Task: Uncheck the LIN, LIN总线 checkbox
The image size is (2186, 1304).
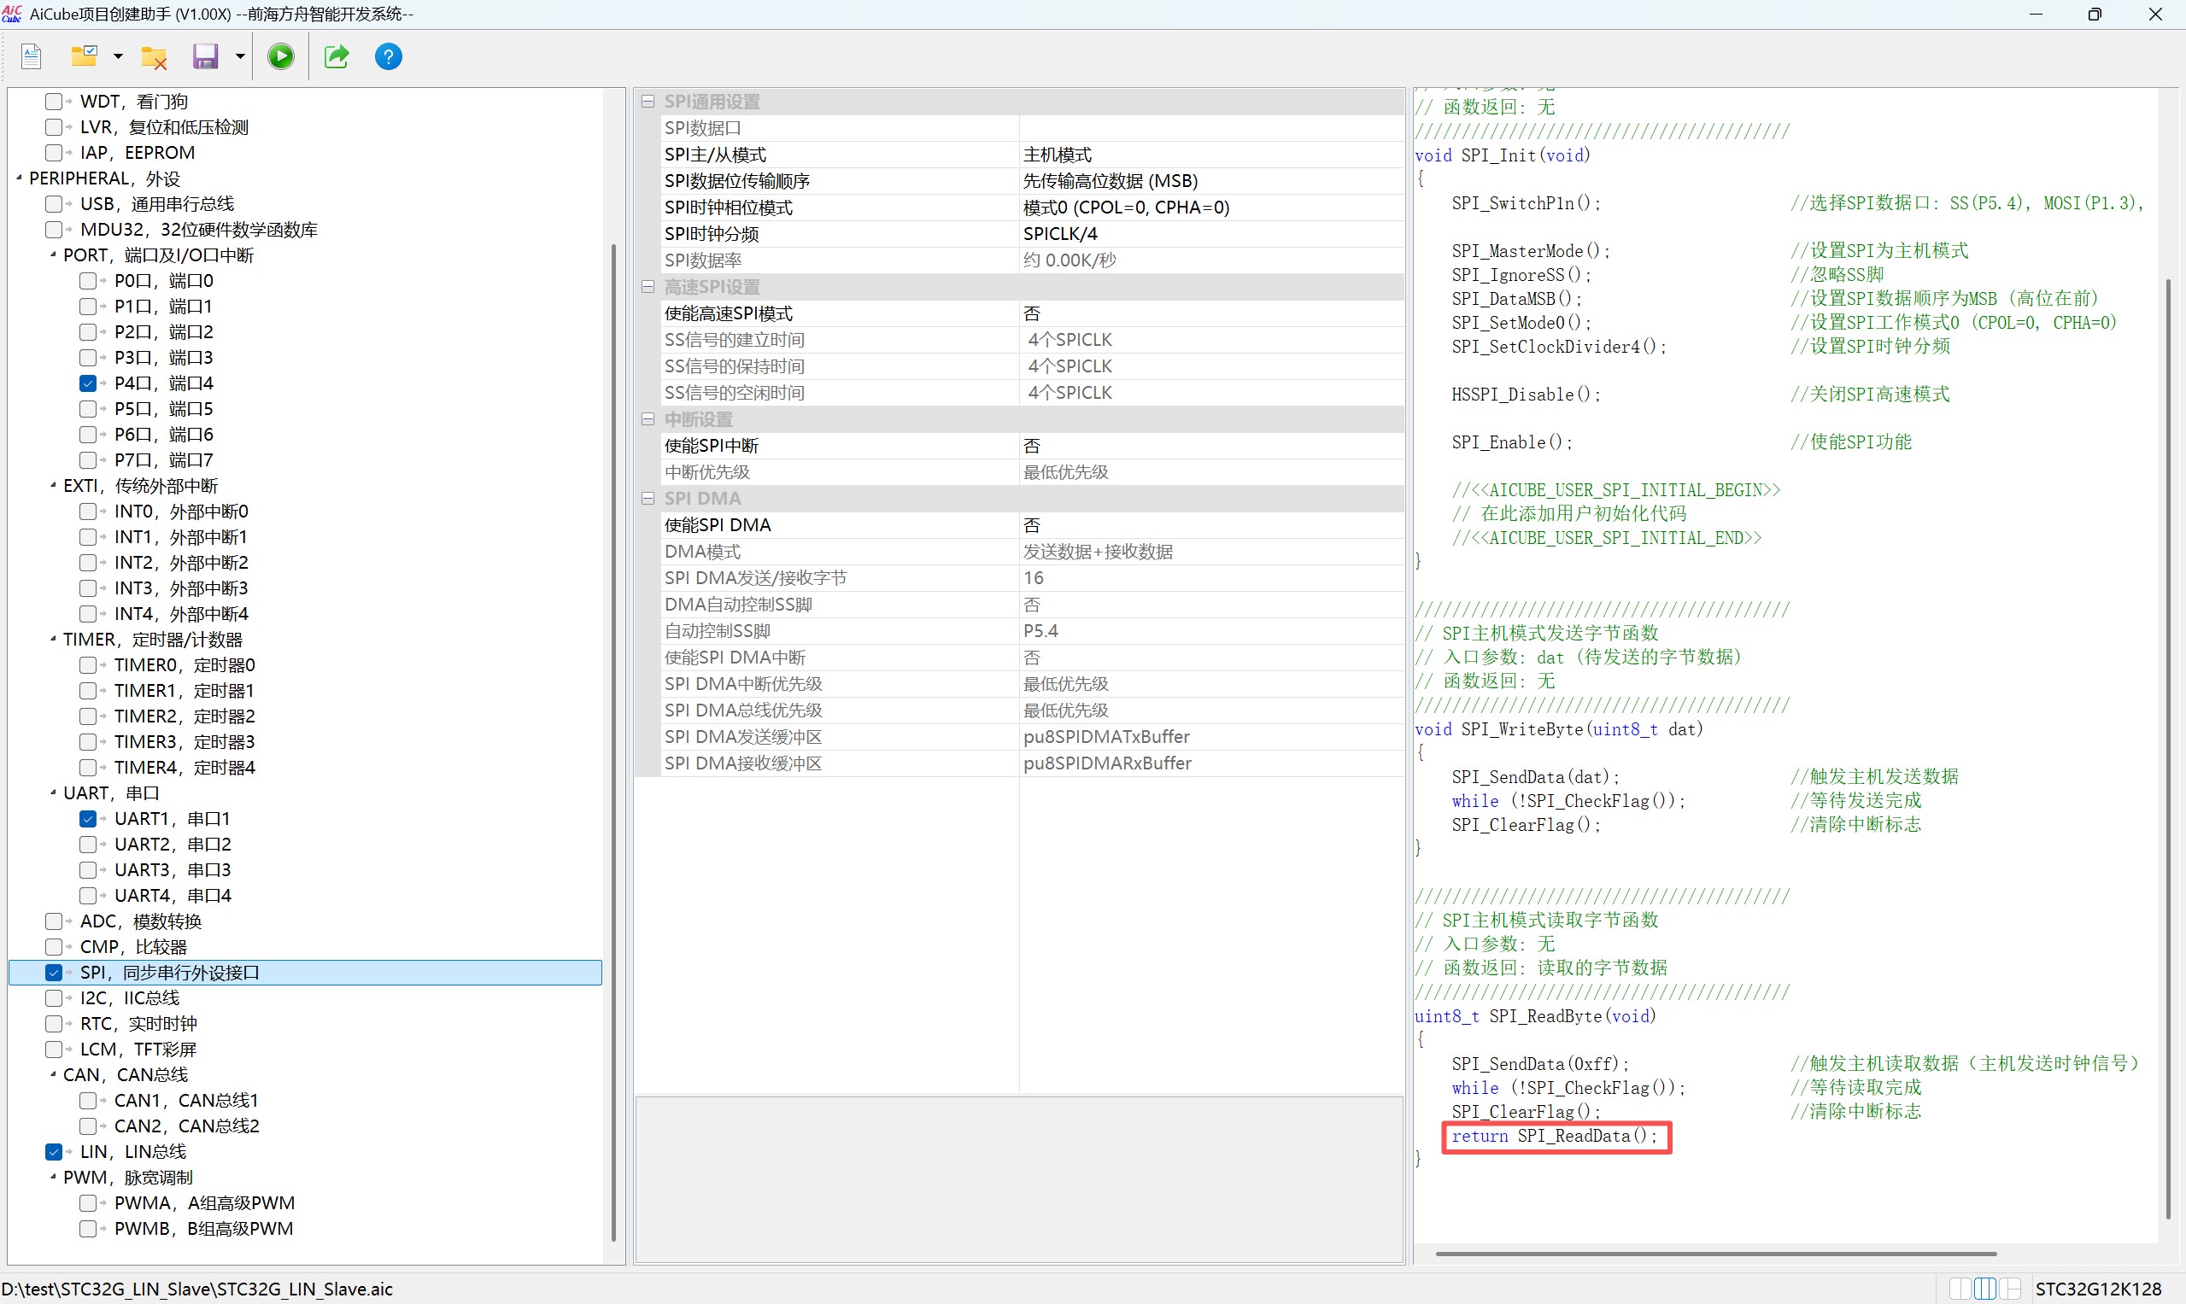Action: tap(54, 1152)
